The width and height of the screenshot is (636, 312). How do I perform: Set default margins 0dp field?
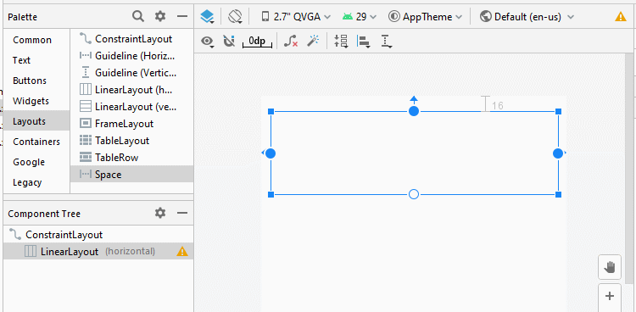coord(257,42)
